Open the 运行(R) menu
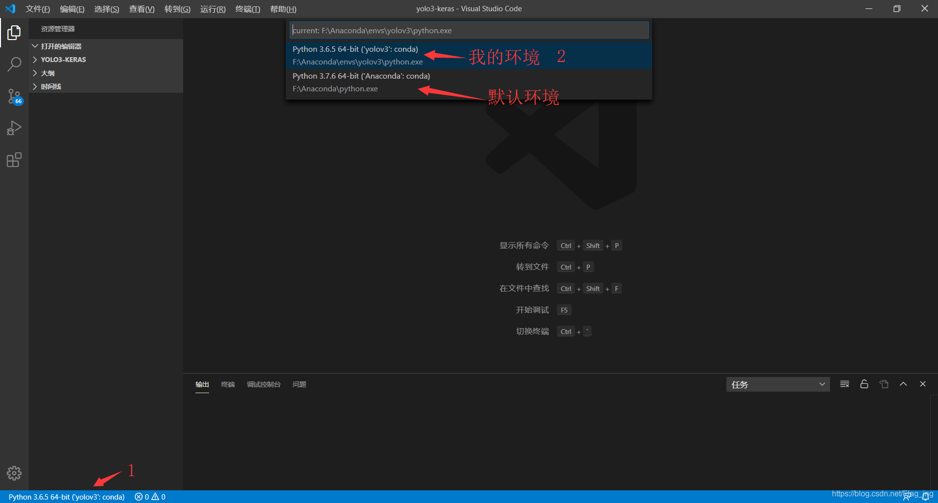The height and width of the screenshot is (503, 938). tap(213, 9)
